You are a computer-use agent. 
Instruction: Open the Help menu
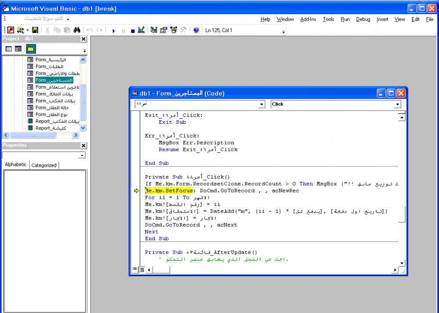click(x=265, y=19)
